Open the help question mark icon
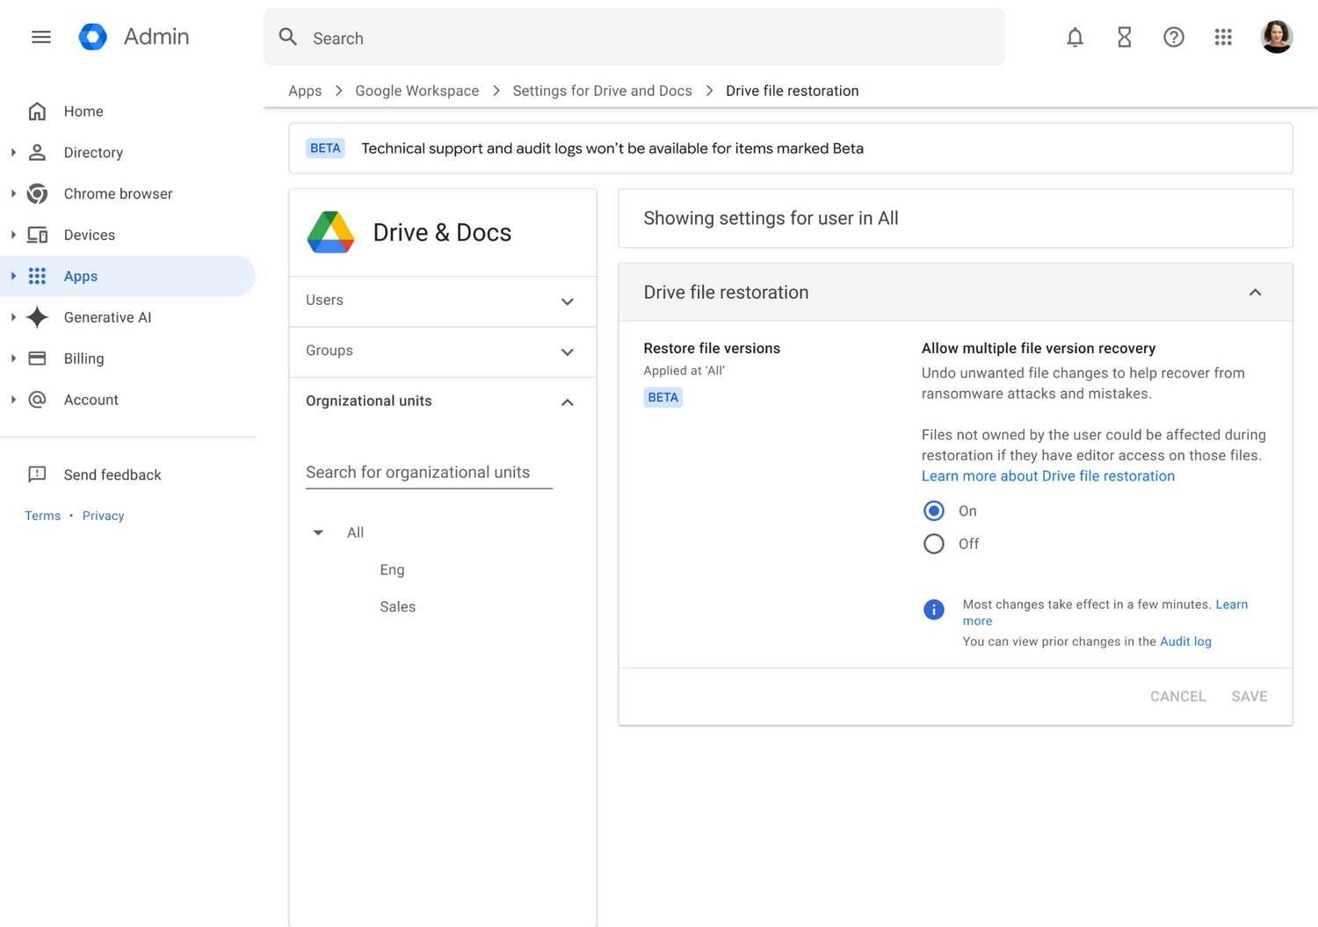 (1174, 37)
